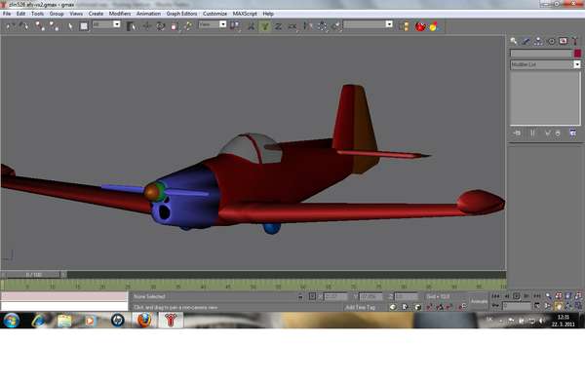Activate the Pan view navigation tool

tap(558, 306)
